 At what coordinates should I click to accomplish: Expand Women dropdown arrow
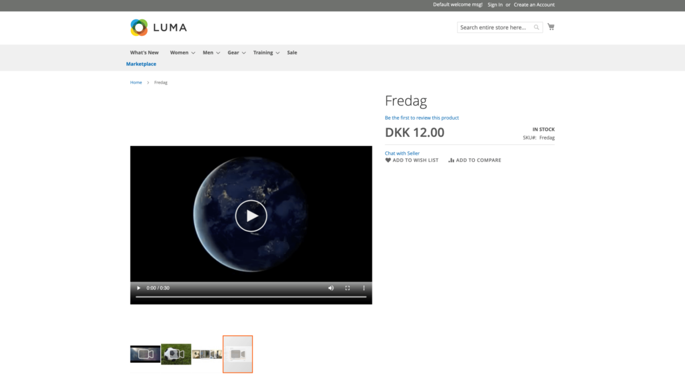click(193, 52)
